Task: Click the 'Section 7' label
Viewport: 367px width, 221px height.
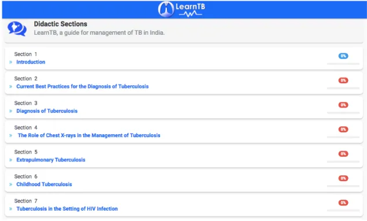Action: pos(26,201)
